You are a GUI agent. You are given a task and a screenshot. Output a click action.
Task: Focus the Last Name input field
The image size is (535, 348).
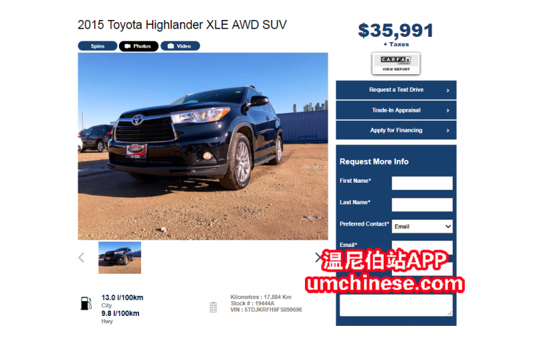coord(422,205)
